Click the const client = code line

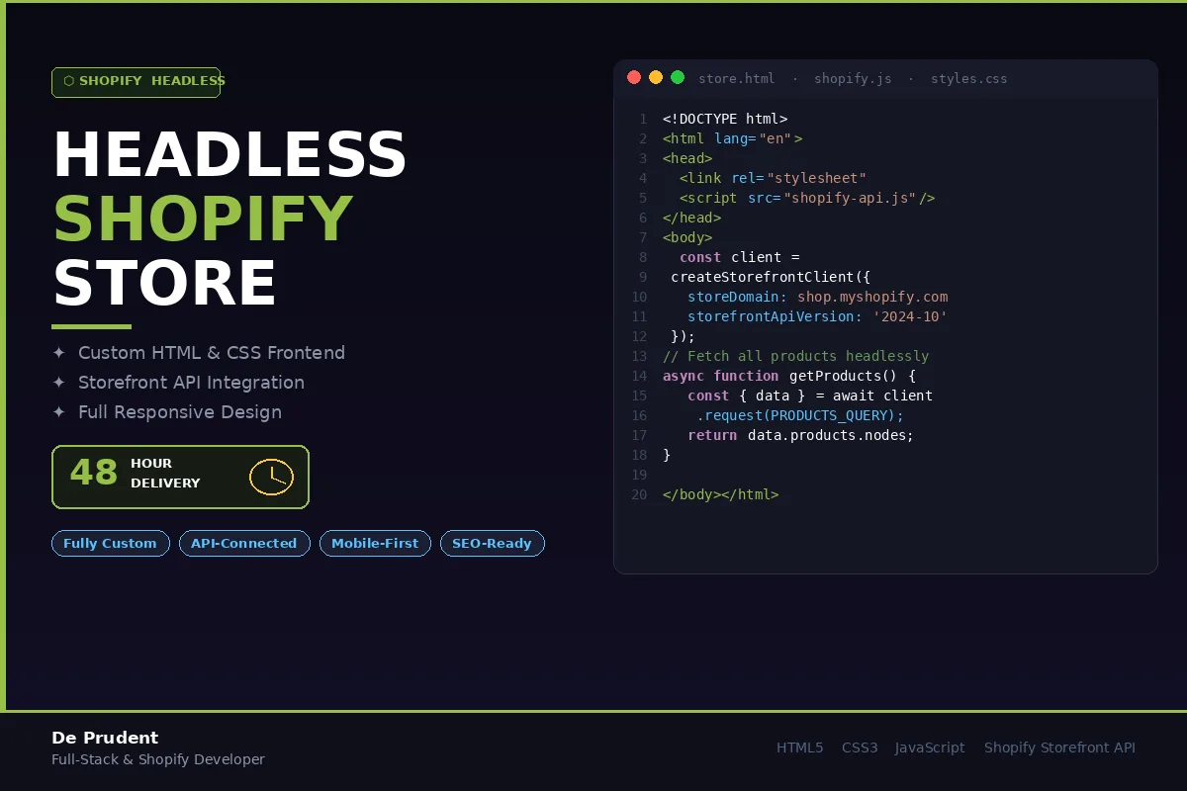click(x=740, y=257)
